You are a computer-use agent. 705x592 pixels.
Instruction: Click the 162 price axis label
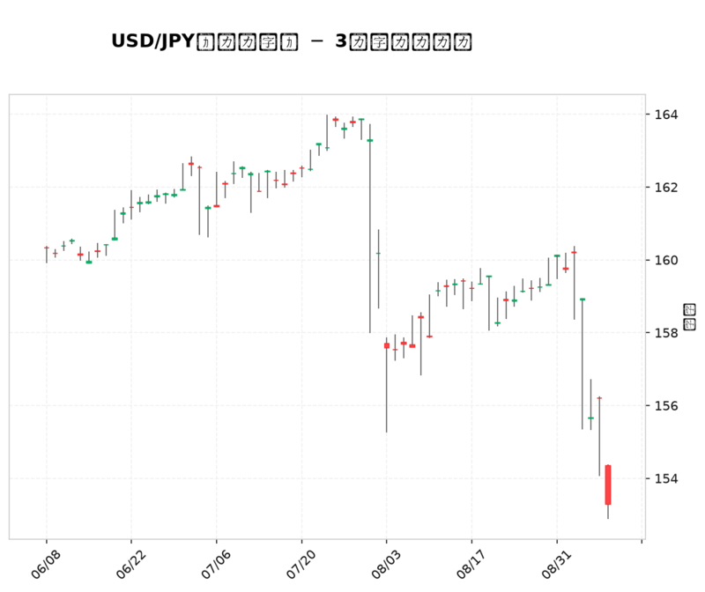click(666, 188)
